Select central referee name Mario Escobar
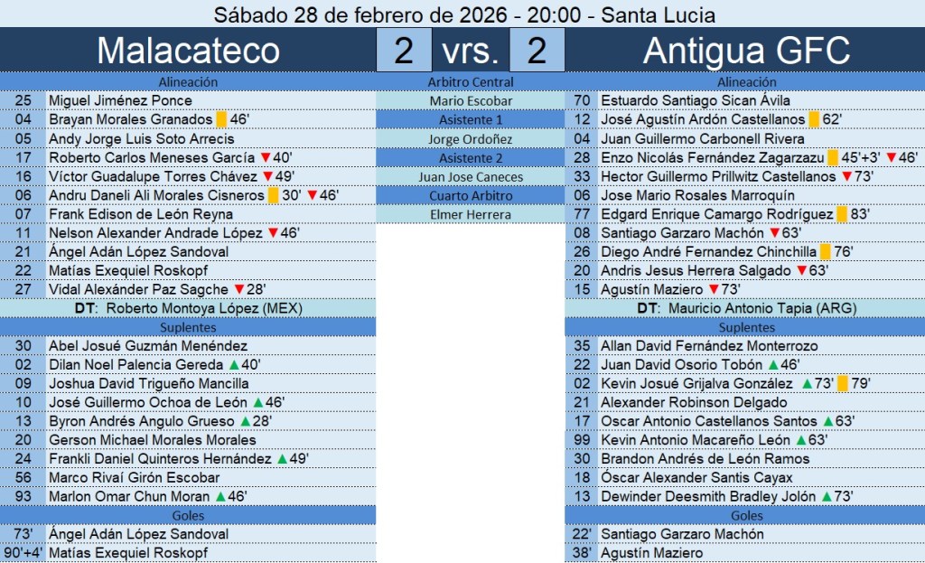The image size is (925, 563). pos(471,101)
